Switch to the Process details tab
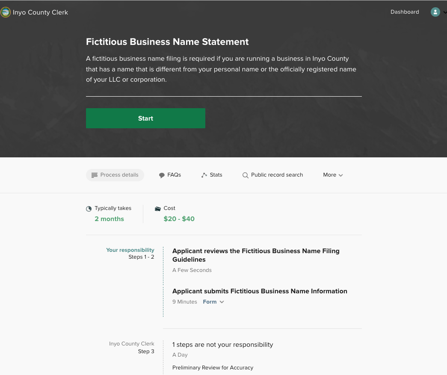The width and height of the screenshot is (447, 375). click(x=115, y=174)
